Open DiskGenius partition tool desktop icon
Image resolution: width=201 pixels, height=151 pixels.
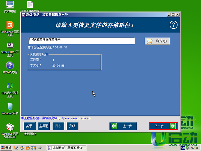coord(10,26)
